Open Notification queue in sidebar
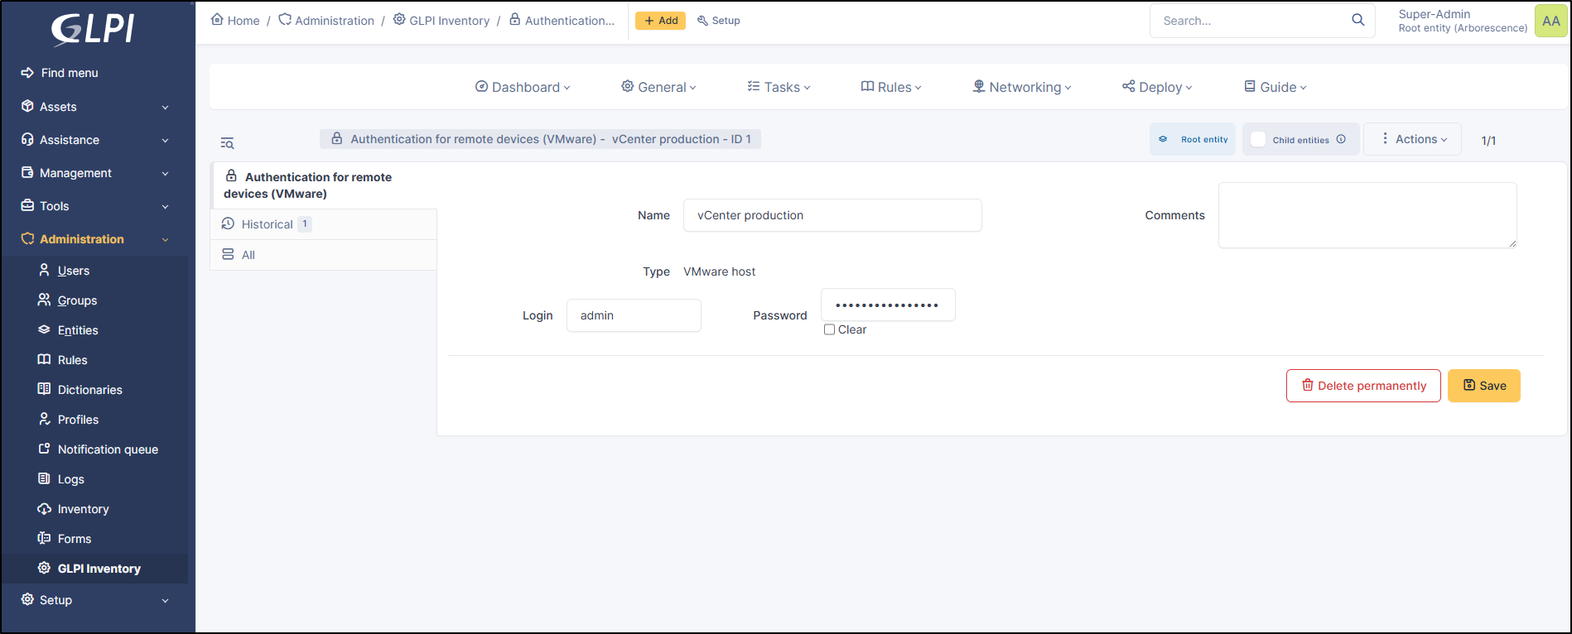1572x634 pixels. pyautogui.click(x=108, y=449)
